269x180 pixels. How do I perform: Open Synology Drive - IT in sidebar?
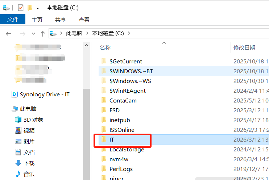click(x=44, y=94)
